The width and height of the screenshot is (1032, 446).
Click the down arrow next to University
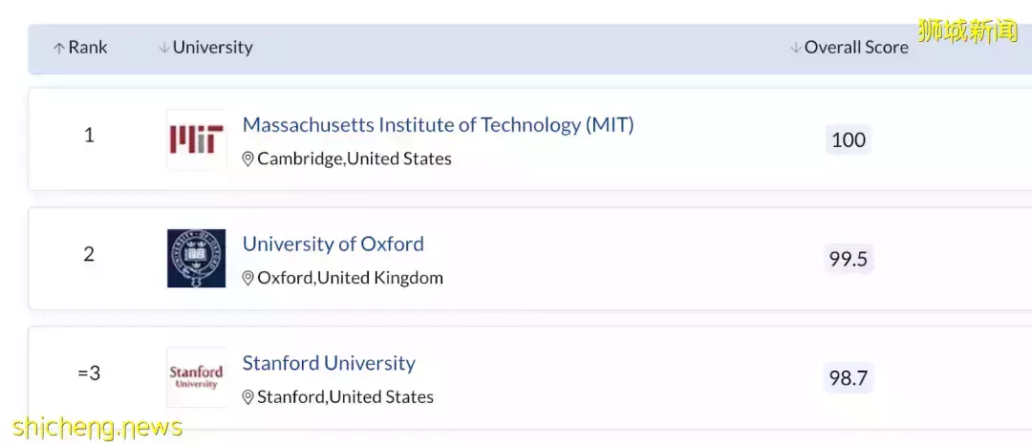163,48
